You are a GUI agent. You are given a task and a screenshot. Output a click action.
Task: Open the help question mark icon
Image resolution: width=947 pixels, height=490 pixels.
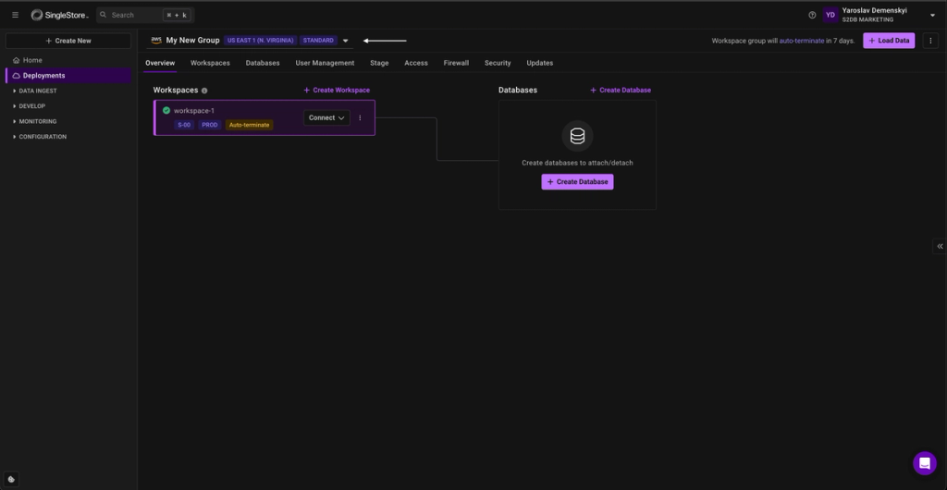[x=812, y=15]
